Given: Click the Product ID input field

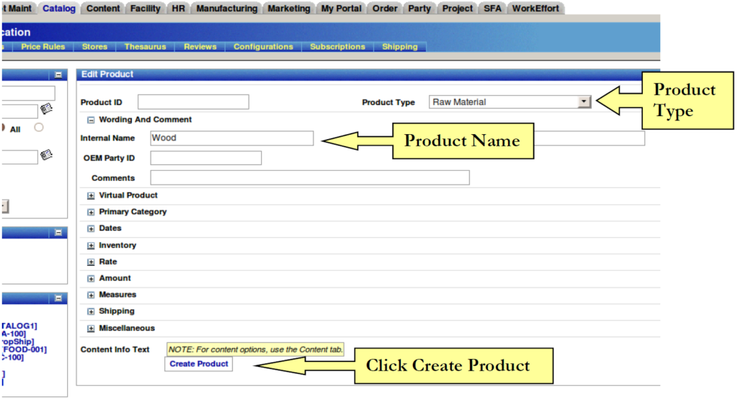Looking at the screenshot, I should (x=193, y=102).
